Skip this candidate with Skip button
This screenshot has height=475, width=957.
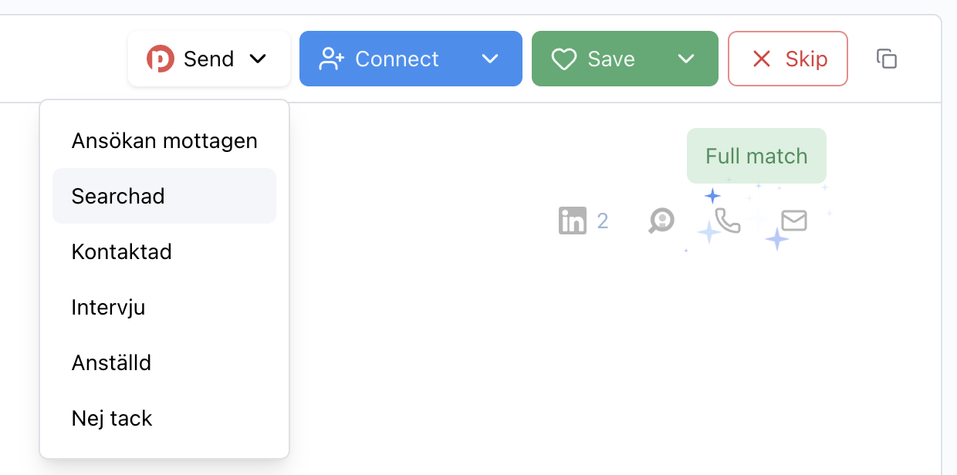(x=788, y=59)
